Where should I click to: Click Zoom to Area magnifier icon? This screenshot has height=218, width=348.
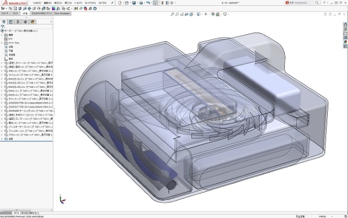[177, 14]
